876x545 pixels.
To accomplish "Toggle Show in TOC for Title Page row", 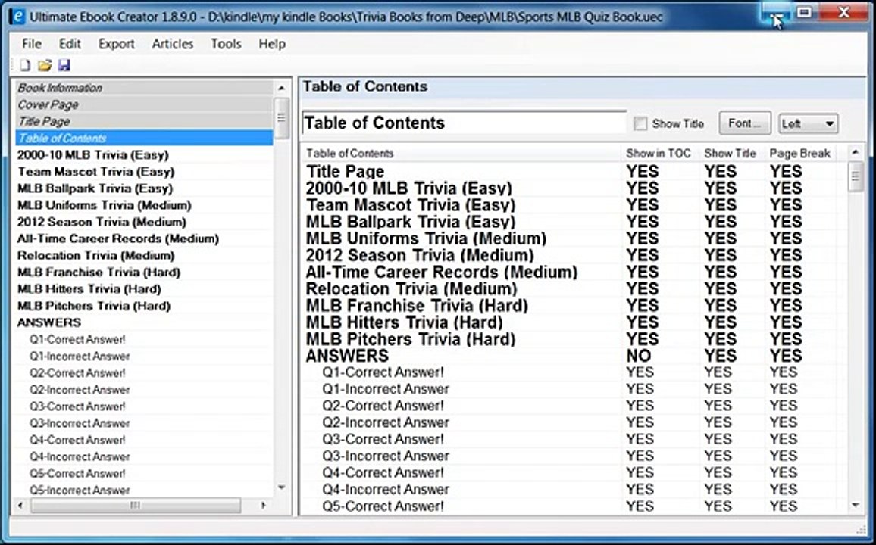I will [643, 171].
